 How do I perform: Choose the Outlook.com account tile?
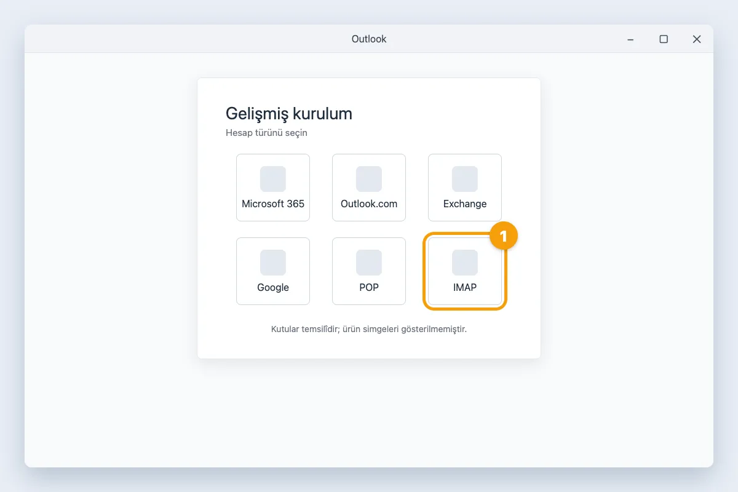pyautogui.click(x=369, y=188)
